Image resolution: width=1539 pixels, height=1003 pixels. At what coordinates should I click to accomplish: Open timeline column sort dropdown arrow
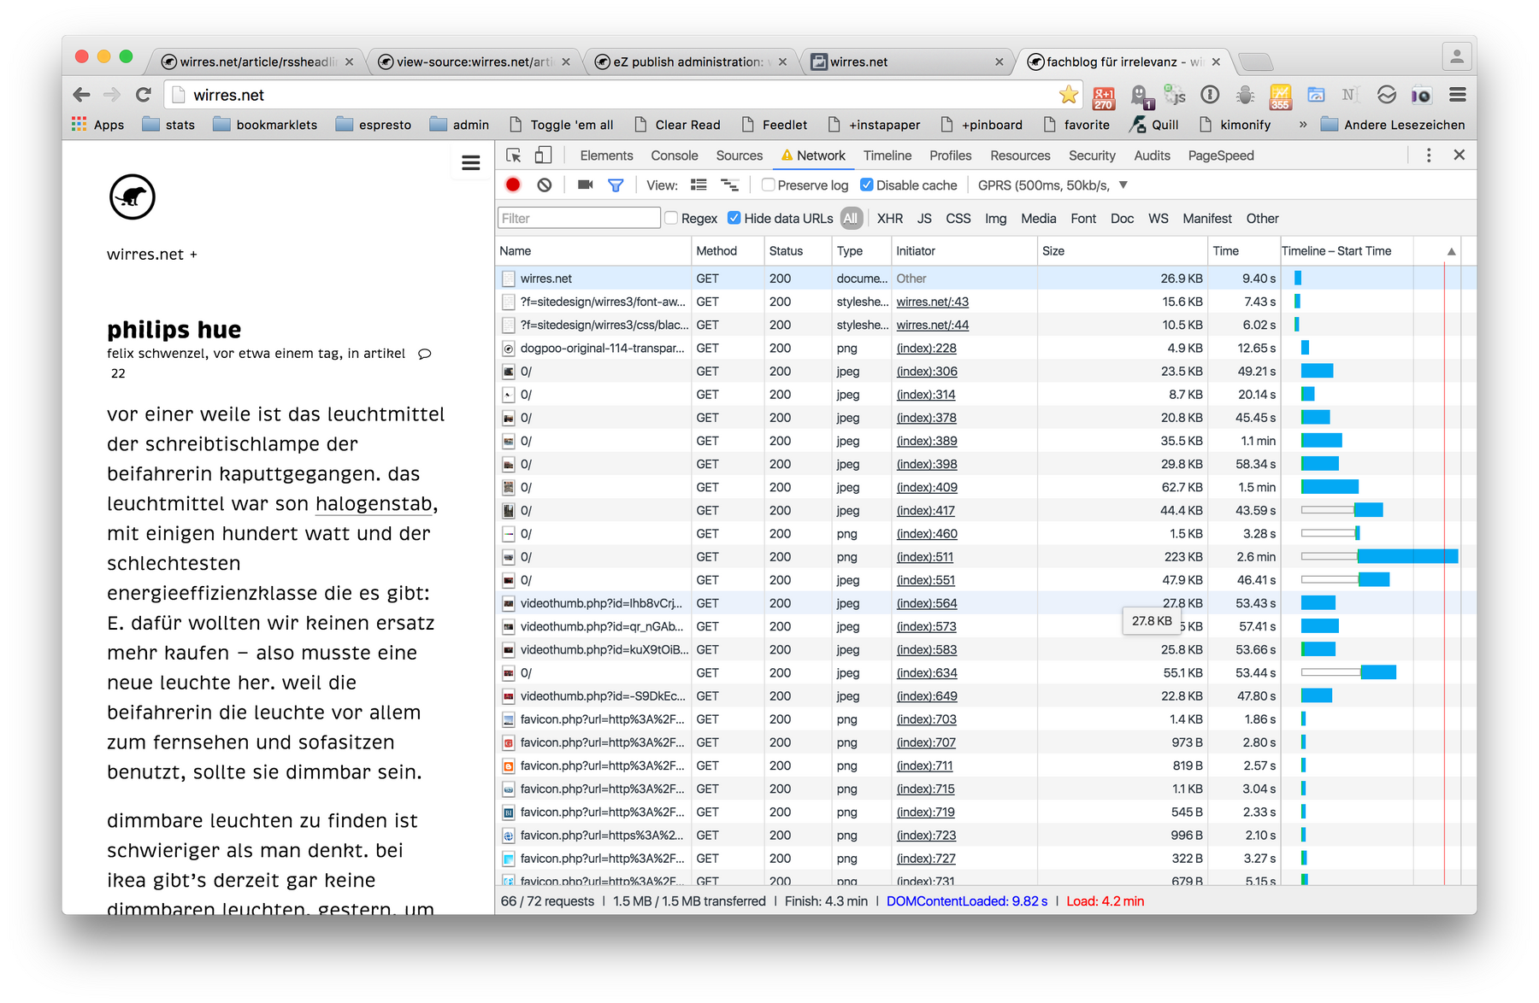click(x=1451, y=251)
